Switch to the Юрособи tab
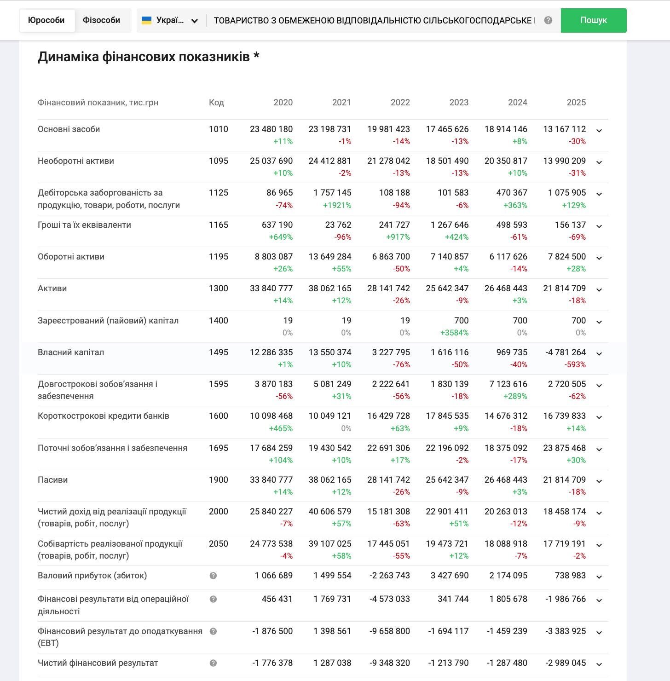 point(46,20)
